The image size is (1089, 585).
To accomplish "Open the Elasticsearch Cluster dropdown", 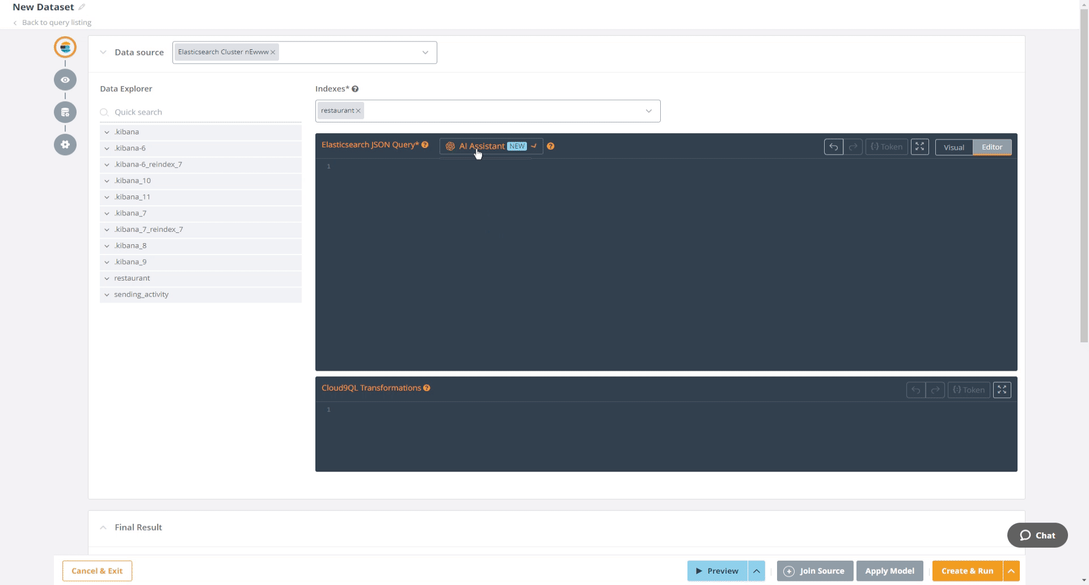I will pos(425,52).
